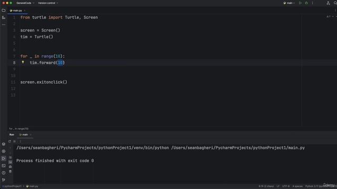The image size is (337, 189).
Task: Close the main tab in Run panel
Action: pyautogui.click(x=31, y=134)
